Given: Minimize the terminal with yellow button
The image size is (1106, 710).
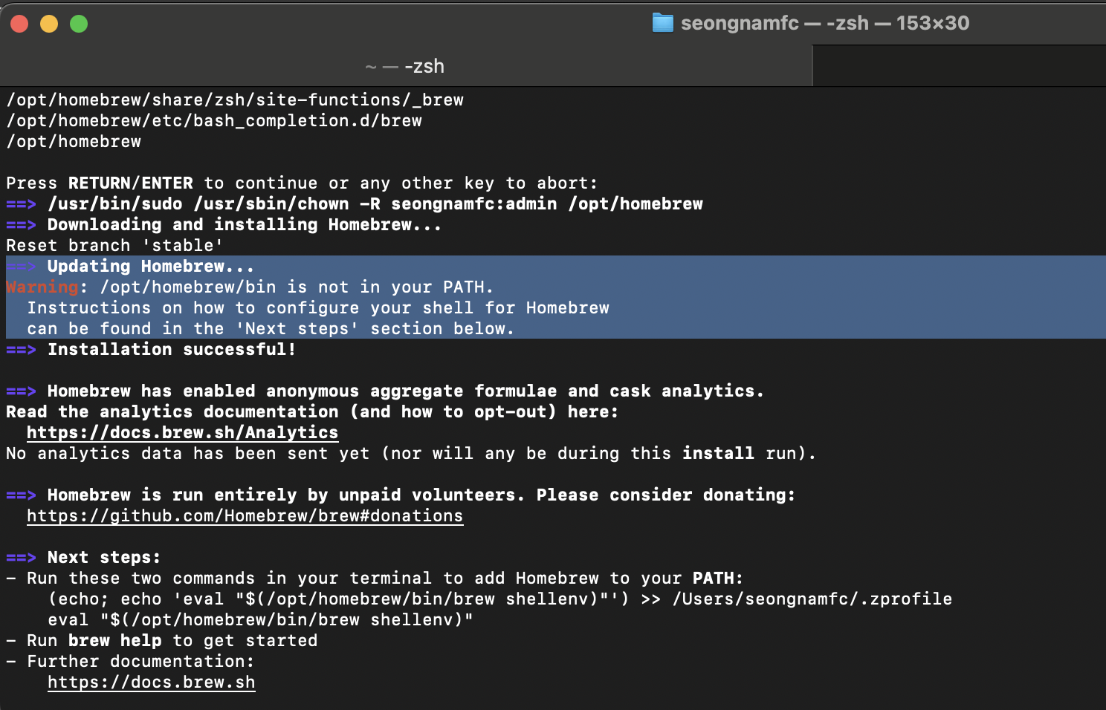Looking at the screenshot, I should tap(49, 24).
